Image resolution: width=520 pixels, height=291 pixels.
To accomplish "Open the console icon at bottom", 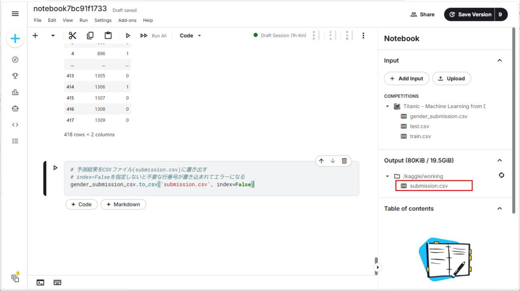I will 40,283.
